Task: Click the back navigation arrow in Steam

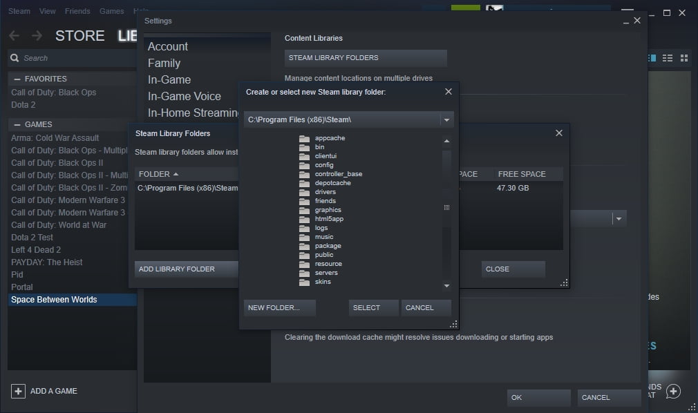Action: coord(15,36)
